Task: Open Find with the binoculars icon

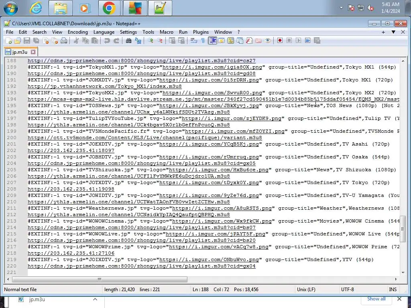Action: tap(128, 41)
